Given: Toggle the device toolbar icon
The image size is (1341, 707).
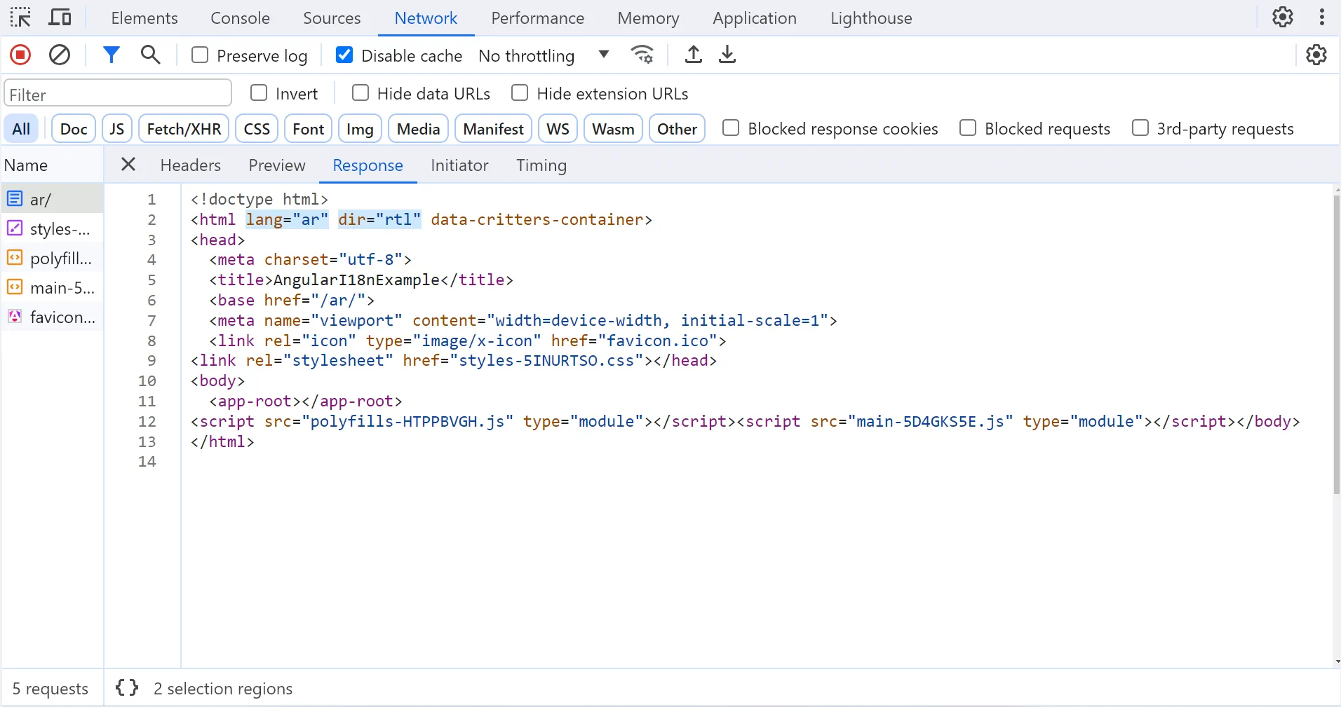Looking at the screenshot, I should [x=60, y=18].
